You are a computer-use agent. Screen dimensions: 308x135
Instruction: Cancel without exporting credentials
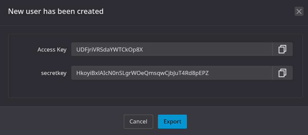click(x=138, y=121)
